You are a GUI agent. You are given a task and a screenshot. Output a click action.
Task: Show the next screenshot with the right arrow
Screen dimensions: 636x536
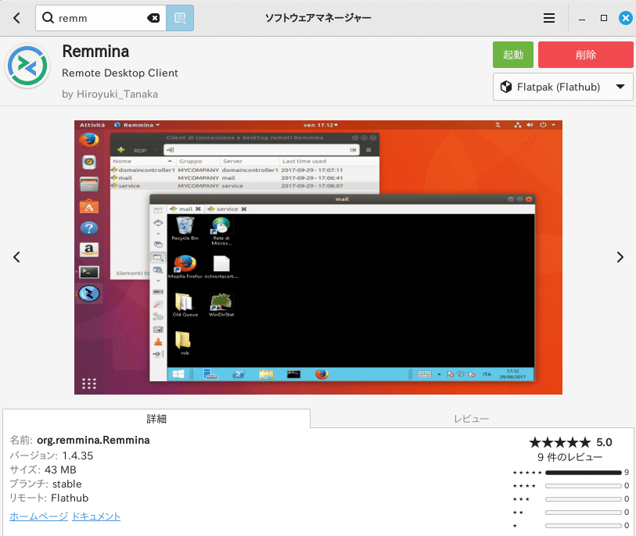pos(620,256)
